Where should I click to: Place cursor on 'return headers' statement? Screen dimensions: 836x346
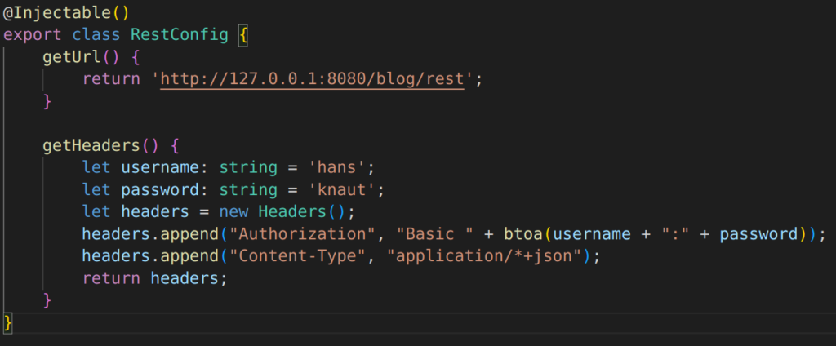(x=150, y=278)
